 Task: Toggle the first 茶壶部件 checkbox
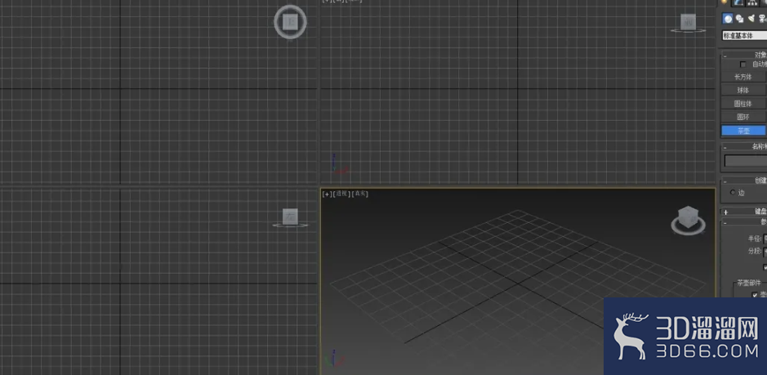755,295
